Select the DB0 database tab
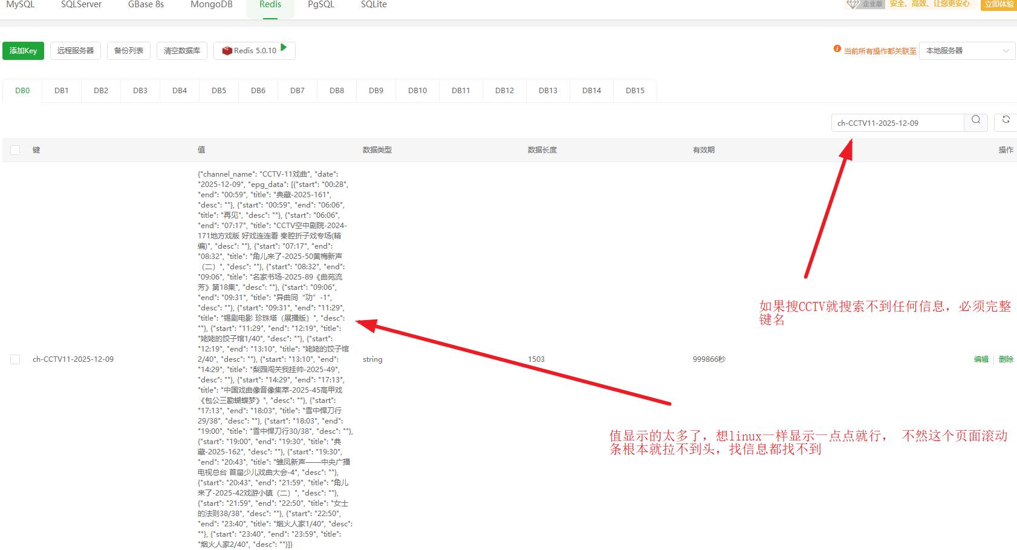 22,91
